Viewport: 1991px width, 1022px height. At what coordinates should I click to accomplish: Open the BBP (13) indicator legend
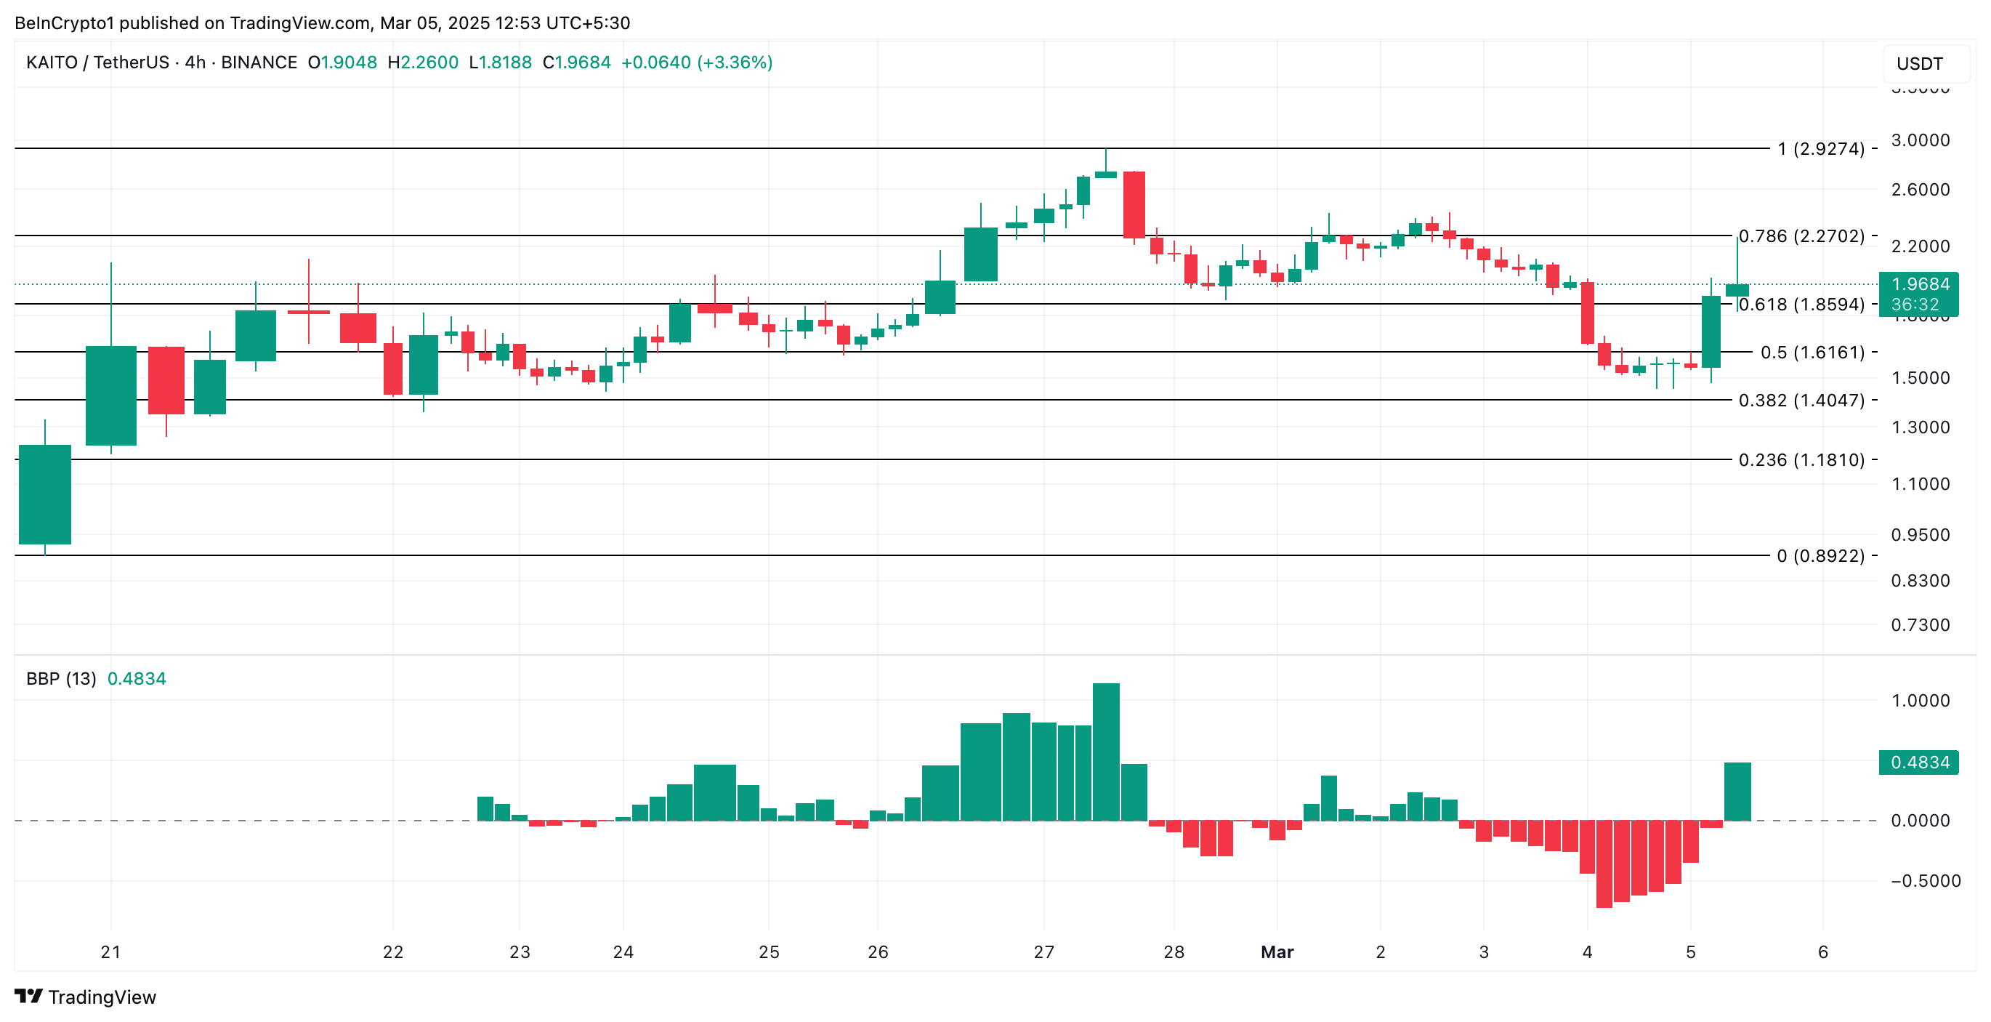[x=61, y=678]
